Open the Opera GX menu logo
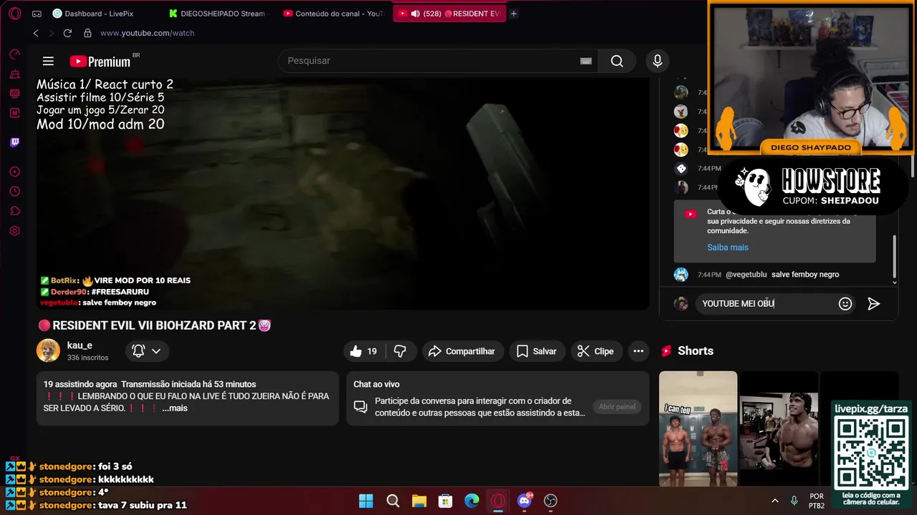Screen dimensions: 917x515 pos(14,14)
